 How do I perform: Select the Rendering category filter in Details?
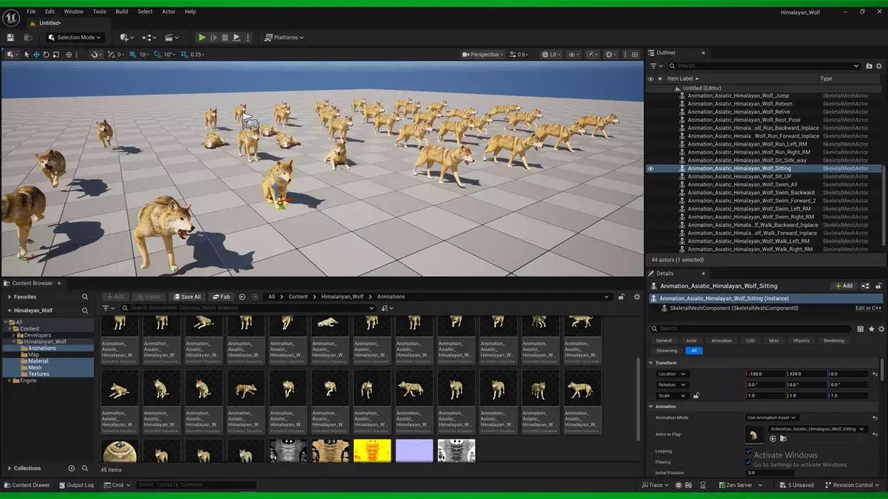point(834,341)
